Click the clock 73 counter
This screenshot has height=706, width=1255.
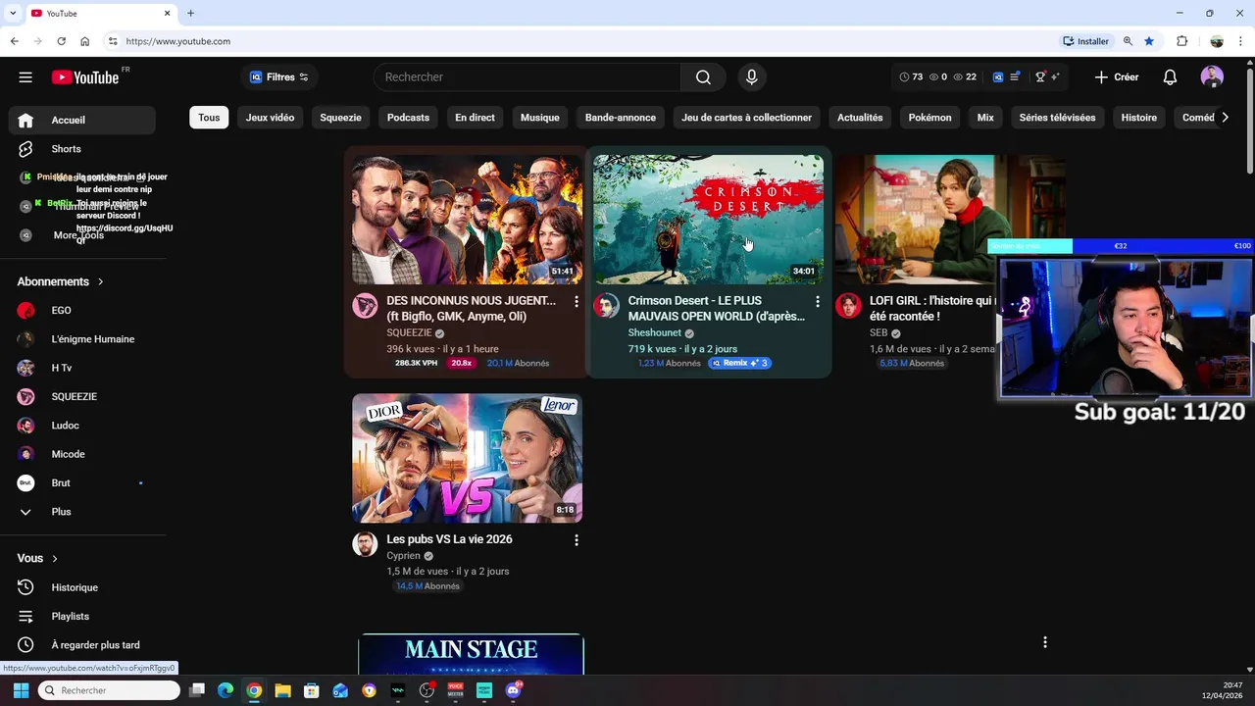point(911,76)
